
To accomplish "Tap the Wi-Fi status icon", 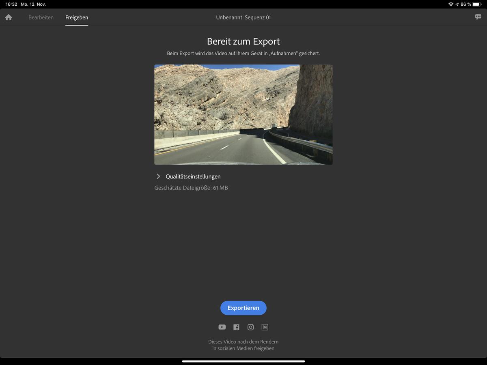I will click(451, 4).
